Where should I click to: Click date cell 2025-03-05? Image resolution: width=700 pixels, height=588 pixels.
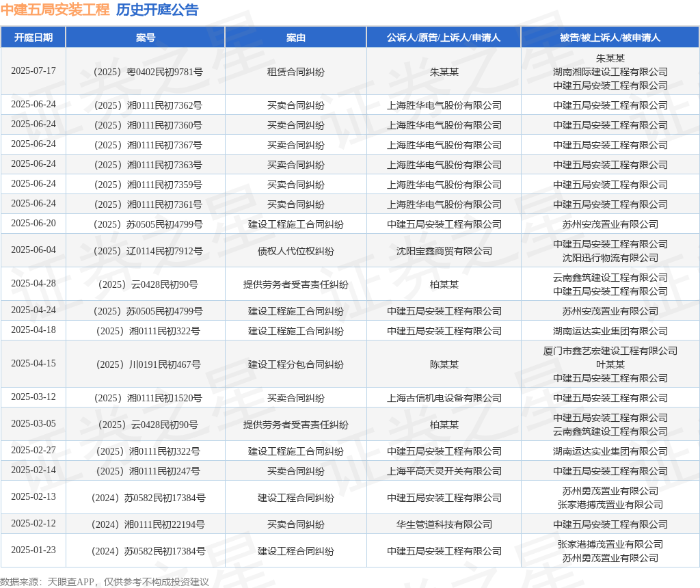pyautogui.click(x=33, y=424)
